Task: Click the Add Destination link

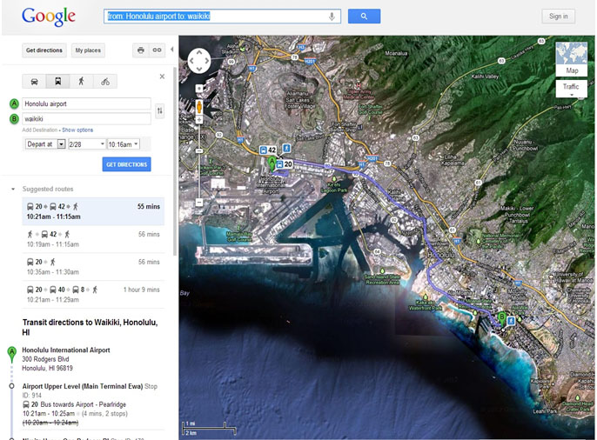Action: tap(40, 130)
